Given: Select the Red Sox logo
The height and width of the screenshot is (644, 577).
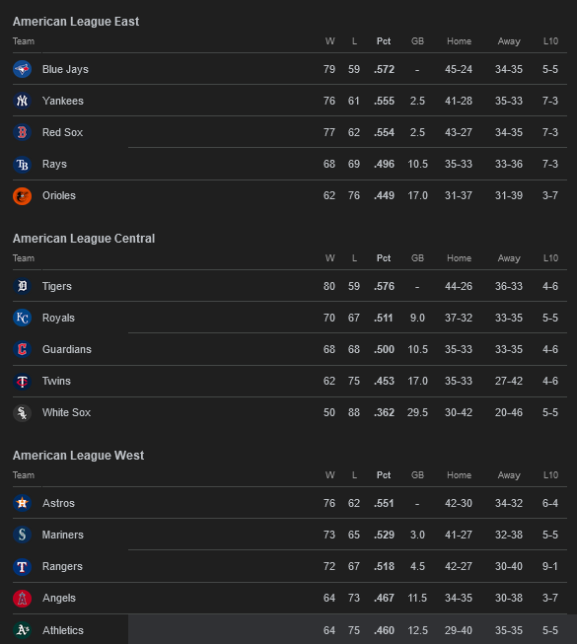Looking at the screenshot, I should point(22,133).
